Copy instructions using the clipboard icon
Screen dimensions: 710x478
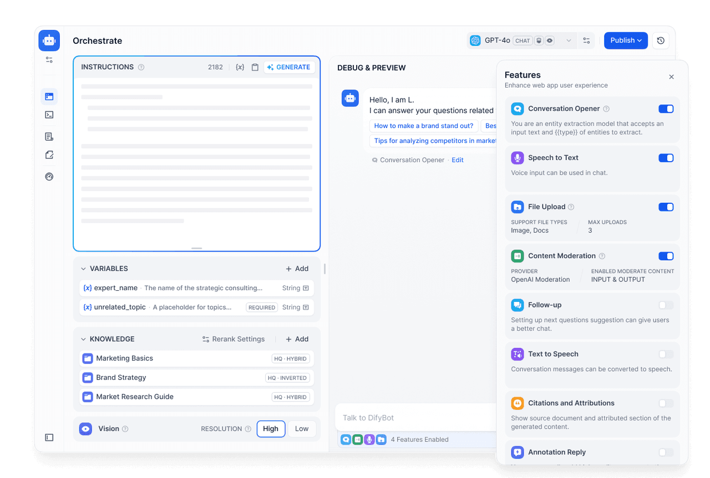pyautogui.click(x=255, y=66)
